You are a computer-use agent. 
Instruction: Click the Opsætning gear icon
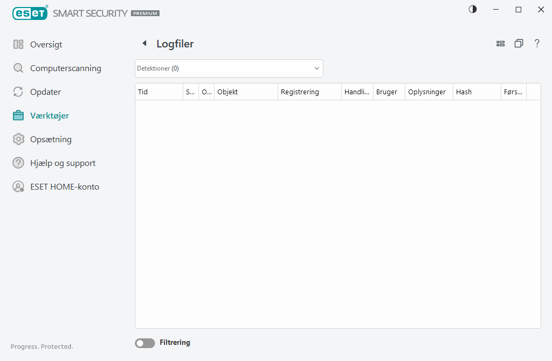18,139
